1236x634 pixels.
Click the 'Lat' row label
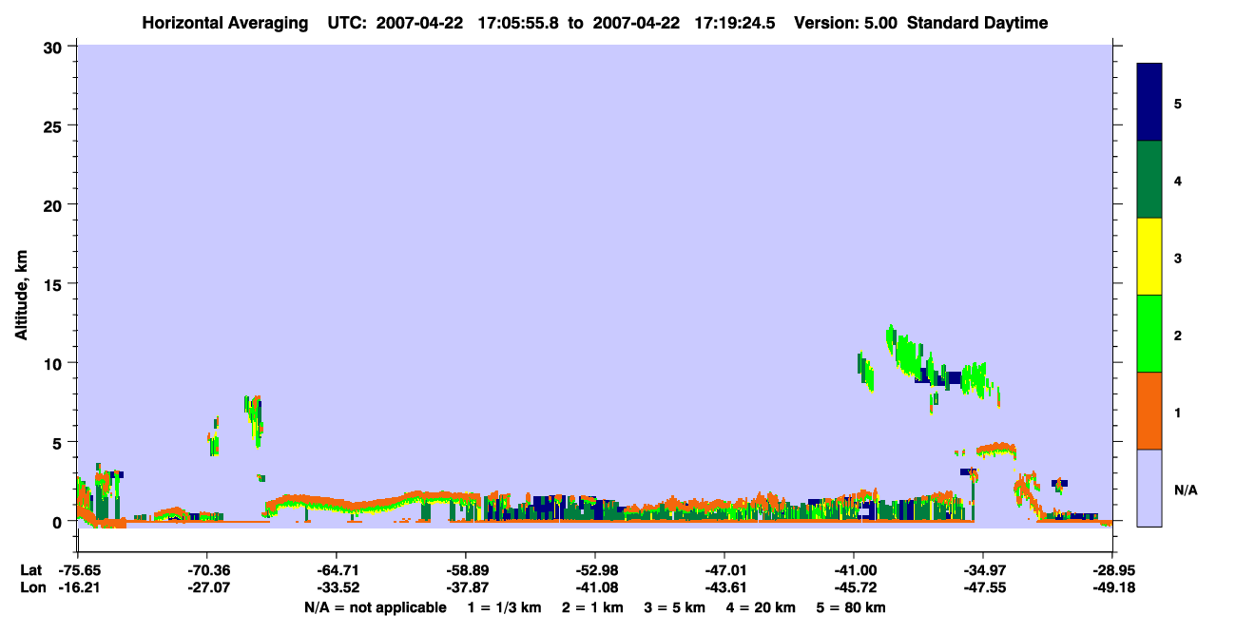(x=30, y=570)
